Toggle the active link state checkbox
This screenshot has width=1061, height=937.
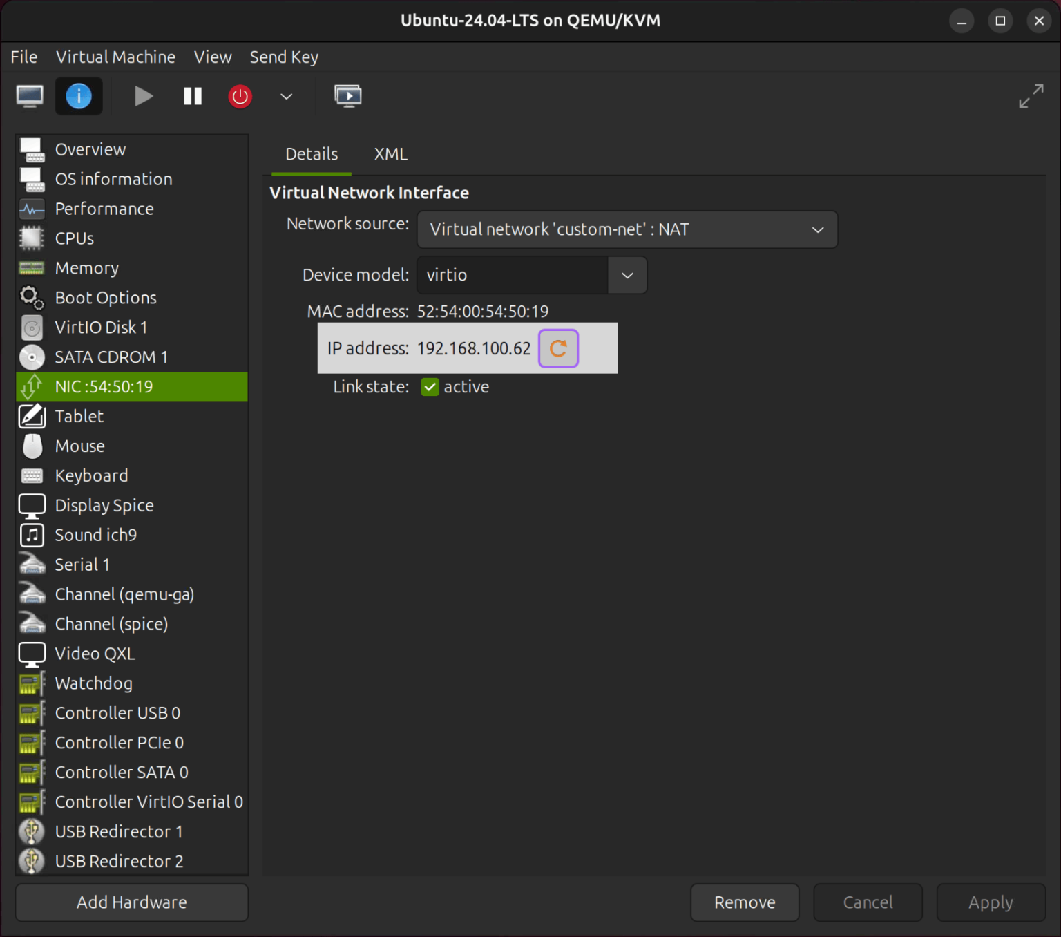coord(430,387)
